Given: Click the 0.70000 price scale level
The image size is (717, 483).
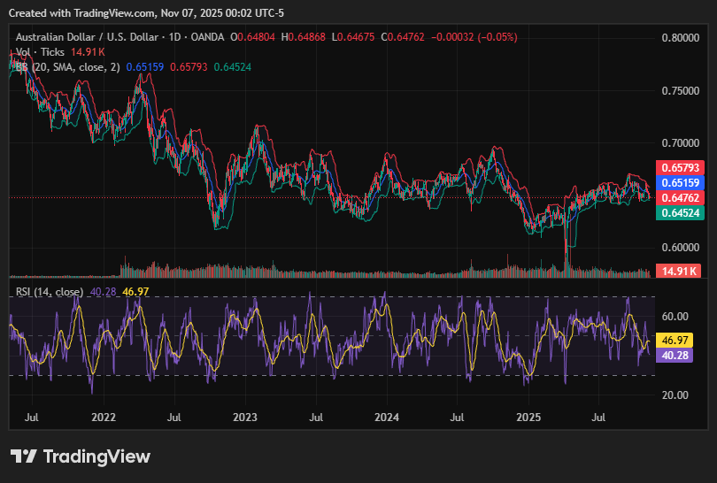Looking at the screenshot, I should point(681,142).
